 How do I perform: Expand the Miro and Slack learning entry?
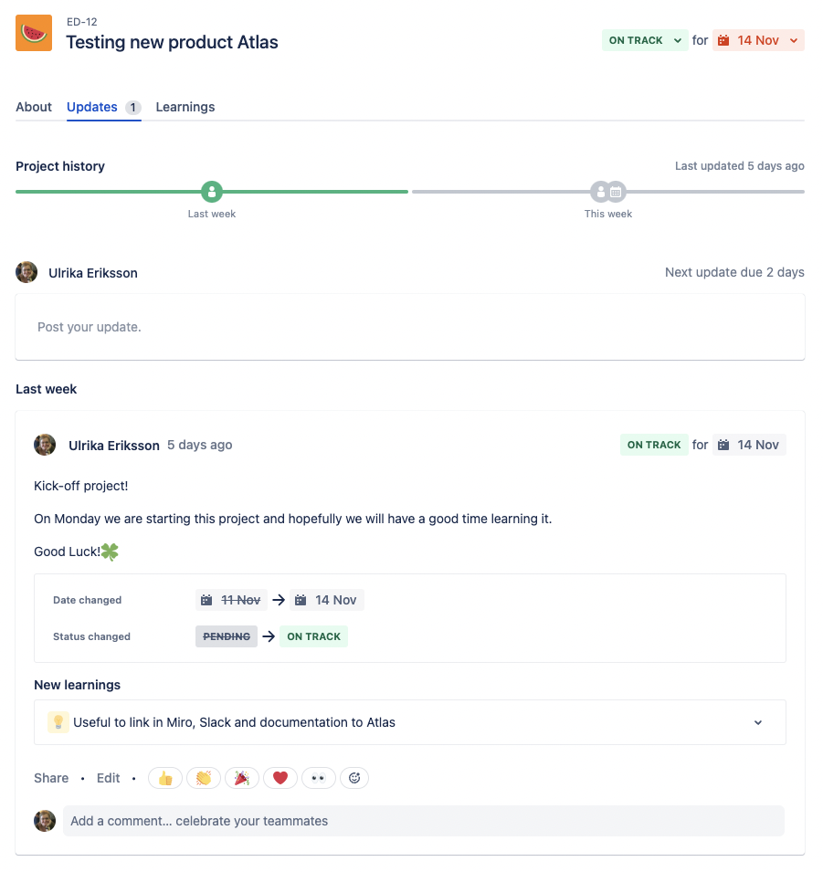[758, 721]
